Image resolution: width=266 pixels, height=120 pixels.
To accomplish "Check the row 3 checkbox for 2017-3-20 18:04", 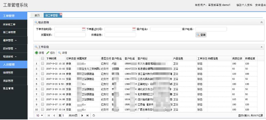I will point(43,74).
